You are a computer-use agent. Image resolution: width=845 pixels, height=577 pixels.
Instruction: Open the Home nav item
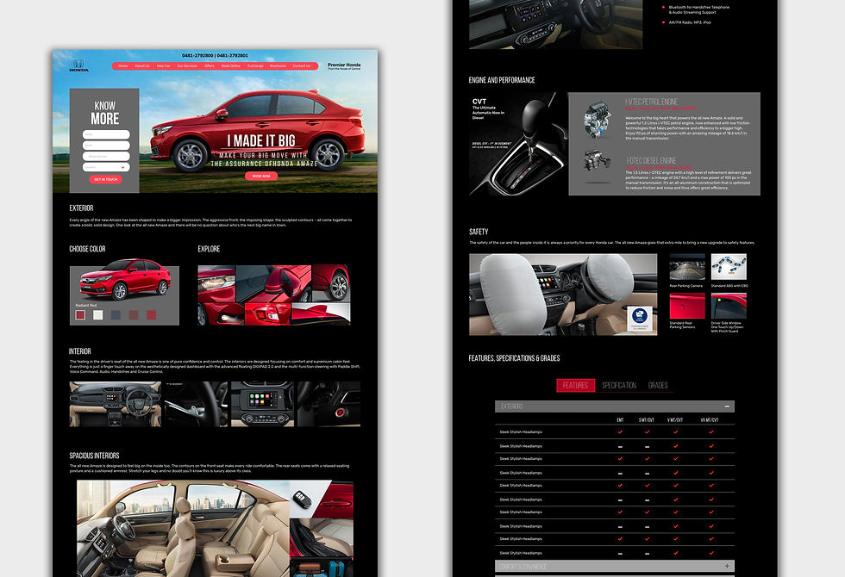122,66
